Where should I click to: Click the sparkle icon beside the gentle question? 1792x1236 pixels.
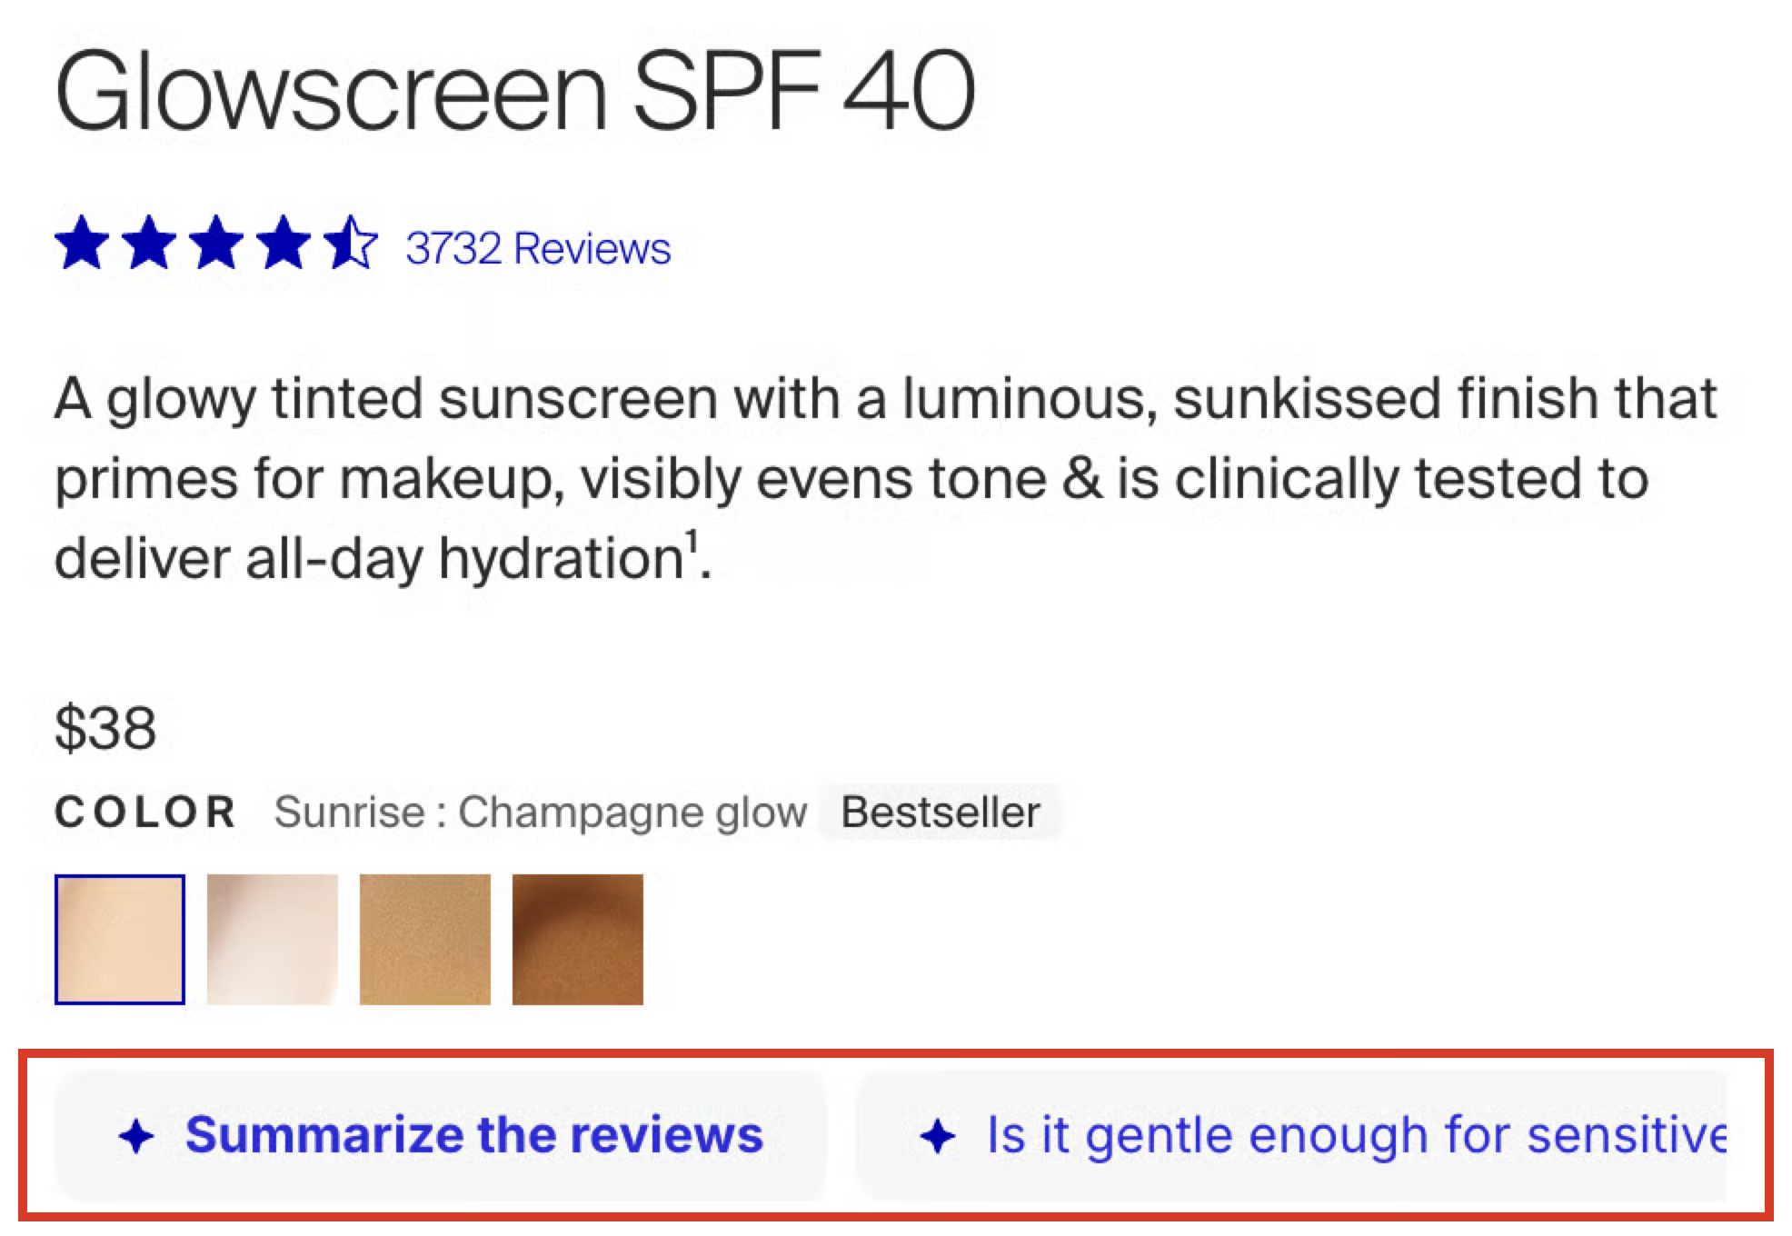[x=938, y=1137]
